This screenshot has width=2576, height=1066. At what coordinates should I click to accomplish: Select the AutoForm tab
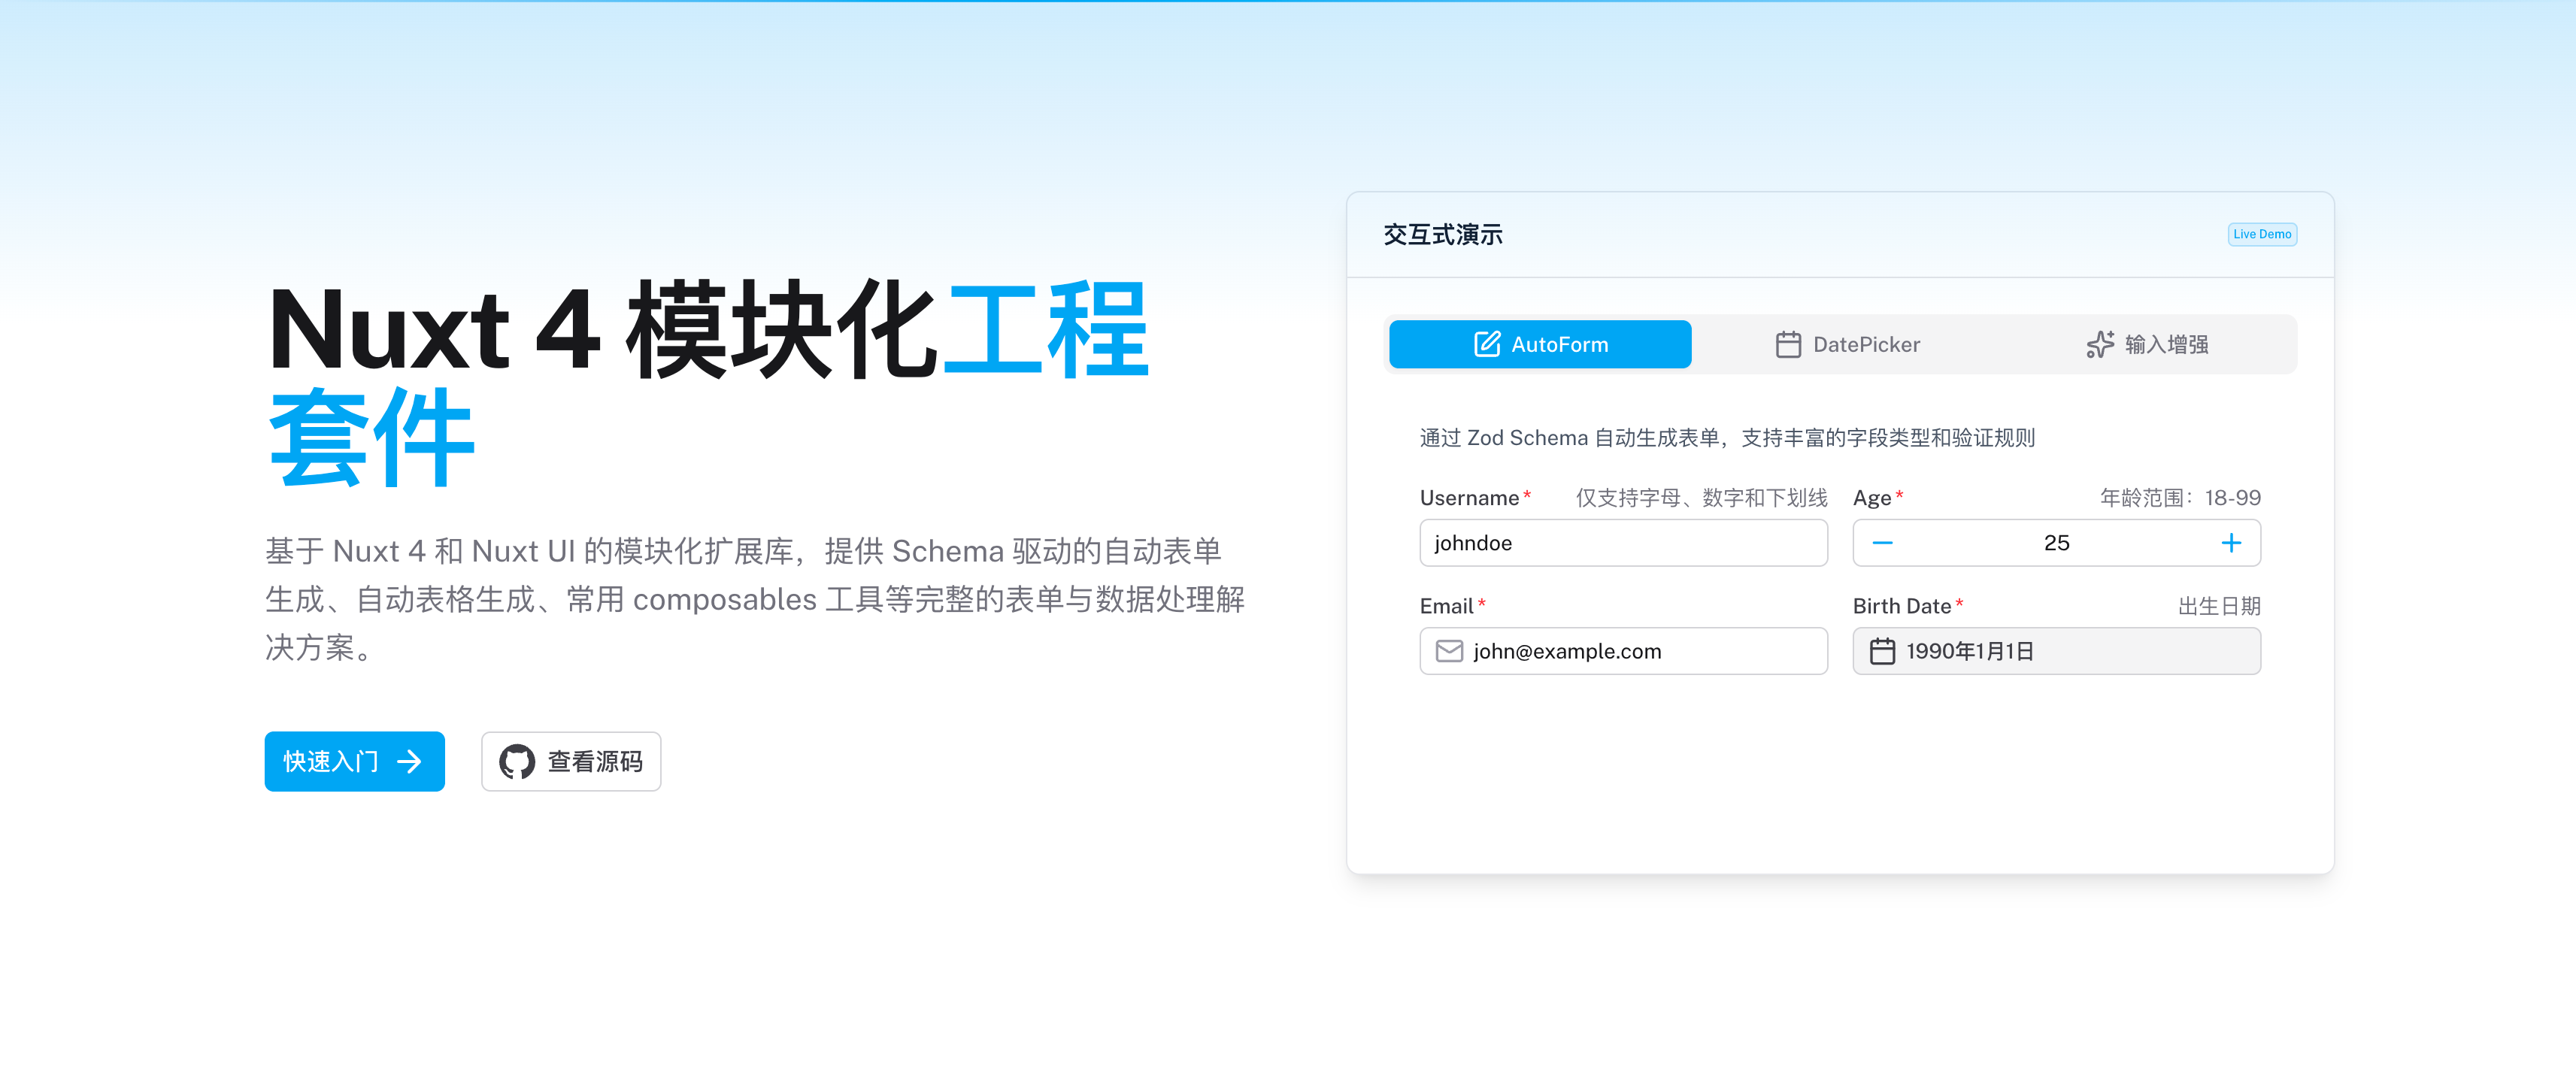(x=1540, y=344)
